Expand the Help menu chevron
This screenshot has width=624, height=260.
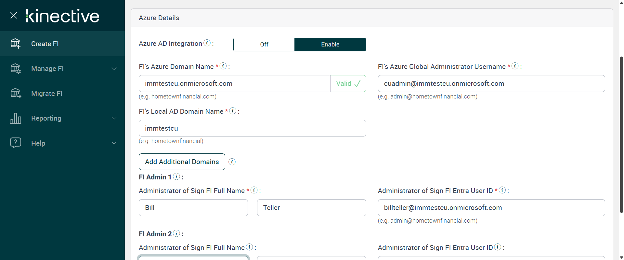[114, 143]
